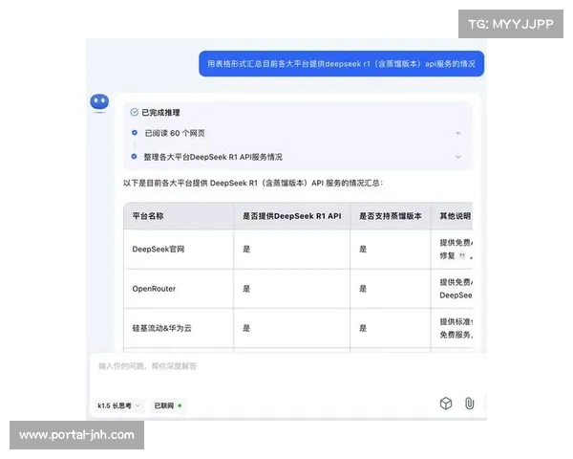Click the 其他说明 column header
The width and height of the screenshot is (573, 459).
(x=454, y=216)
